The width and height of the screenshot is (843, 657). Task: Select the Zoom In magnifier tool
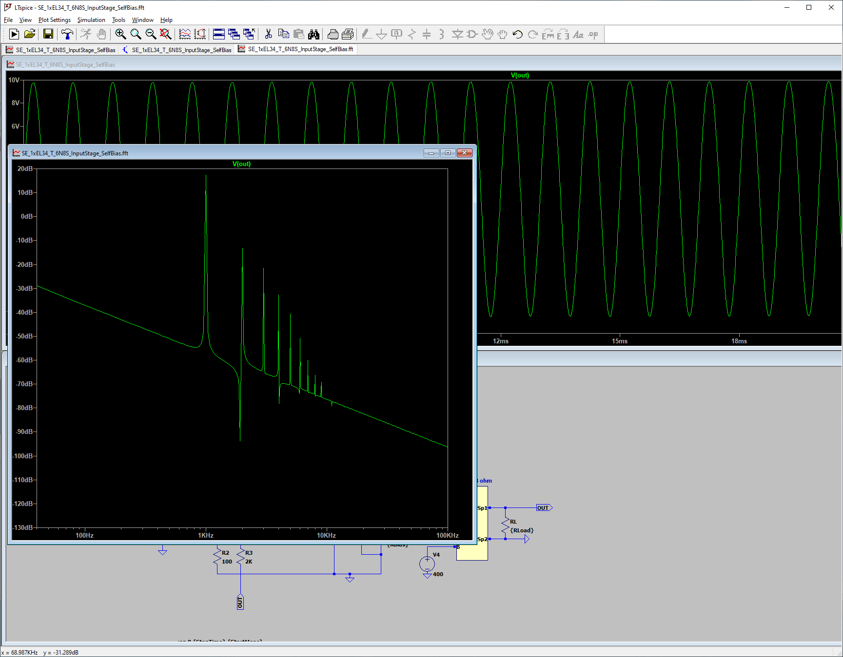pos(120,34)
